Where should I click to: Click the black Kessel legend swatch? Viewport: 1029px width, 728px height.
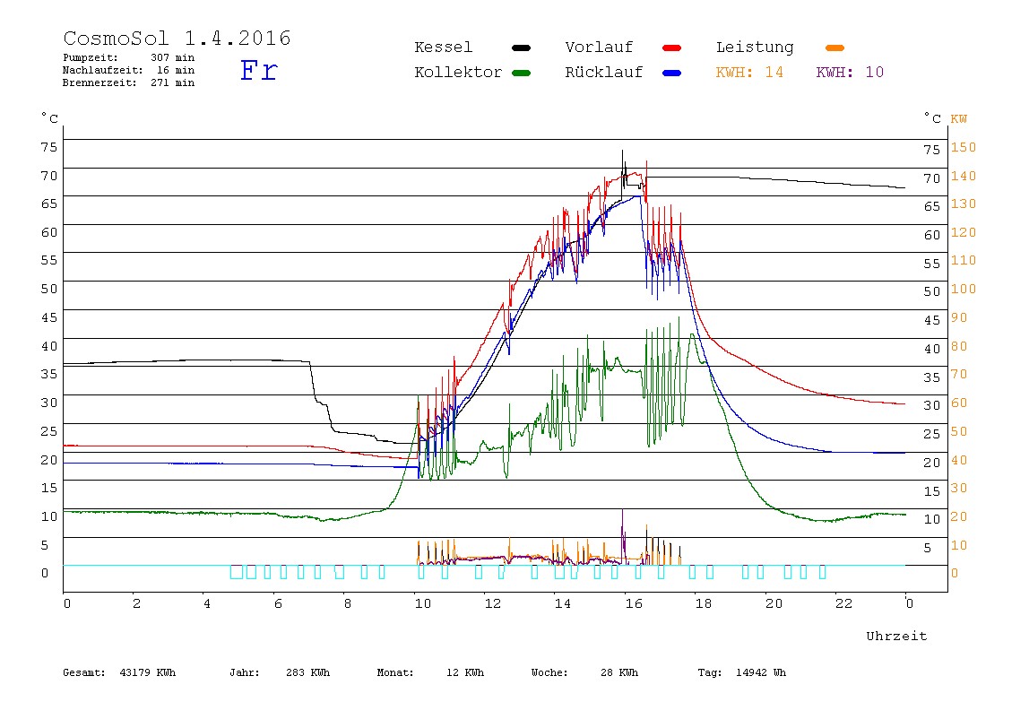click(521, 48)
